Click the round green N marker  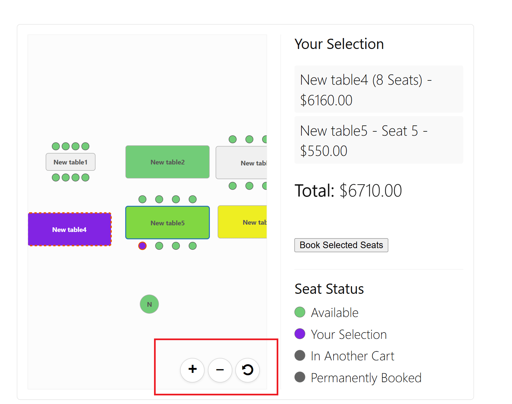pyautogui.click(x=149, y=304)
